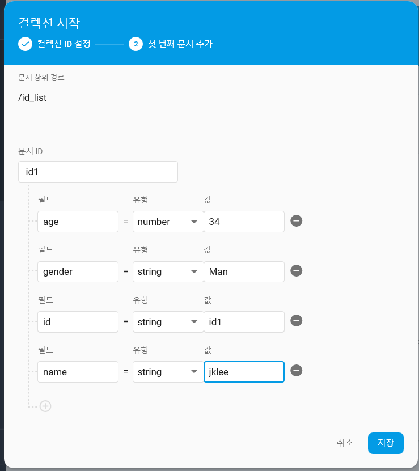
Task: Click the 취소 button
Action: point(345,443)
